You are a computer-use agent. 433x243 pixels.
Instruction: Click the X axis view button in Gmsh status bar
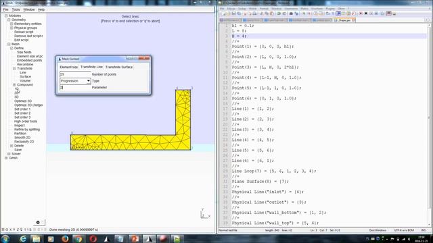click(x=11, y=230)
